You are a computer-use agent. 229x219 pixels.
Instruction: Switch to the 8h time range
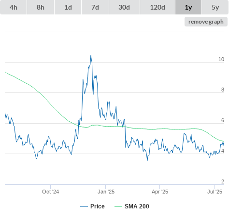click(41, 7)
